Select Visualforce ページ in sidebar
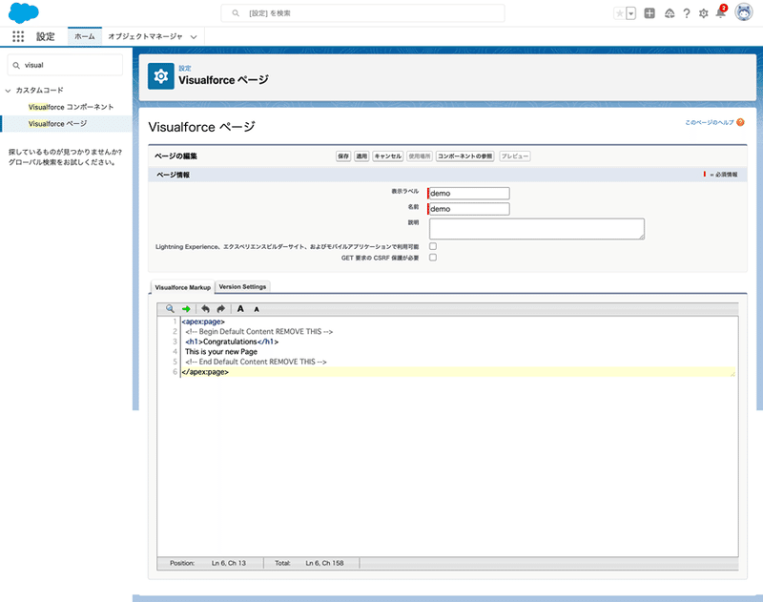Viewport: 763px width, 602px height. 57,124
